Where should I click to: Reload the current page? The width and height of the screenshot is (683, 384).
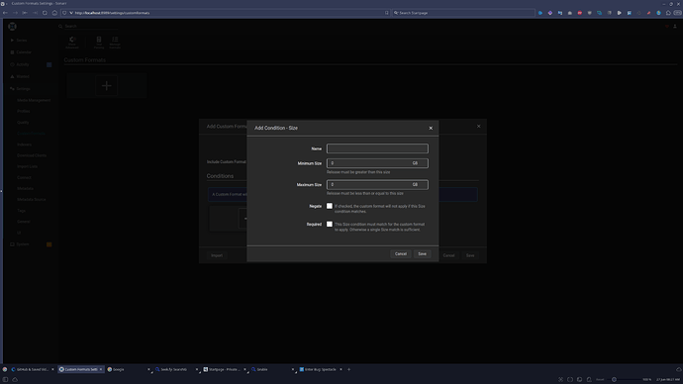pyautogui.click(x=45, y=13)
